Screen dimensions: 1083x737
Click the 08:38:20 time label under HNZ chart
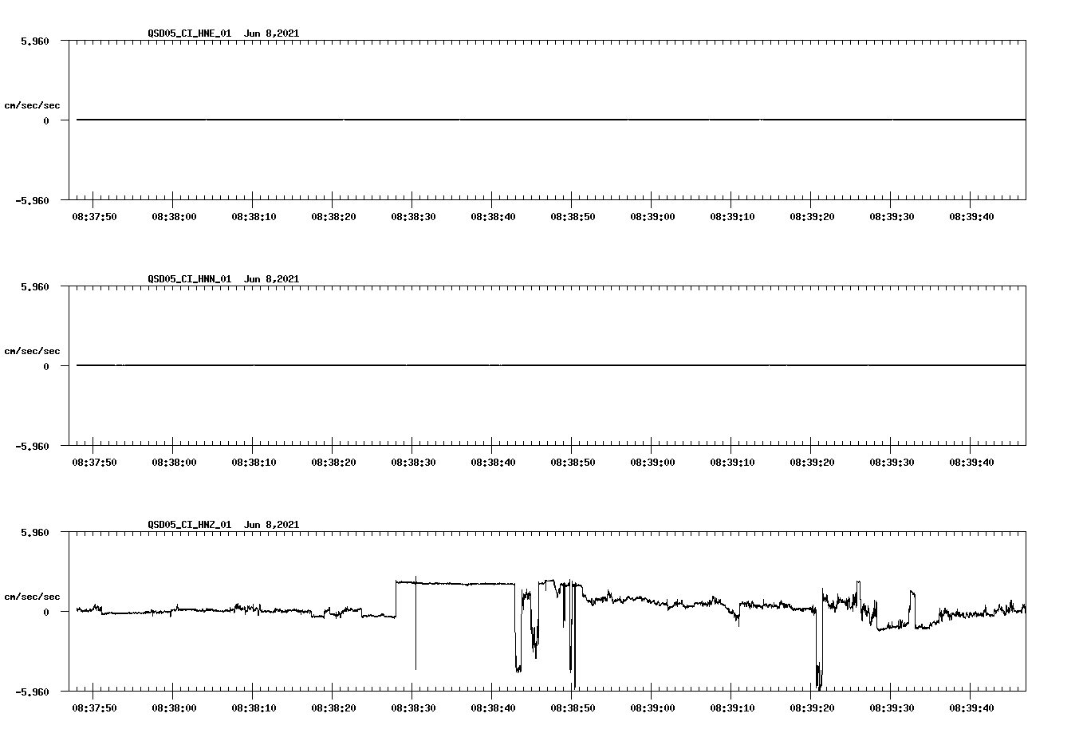point(333,708)
